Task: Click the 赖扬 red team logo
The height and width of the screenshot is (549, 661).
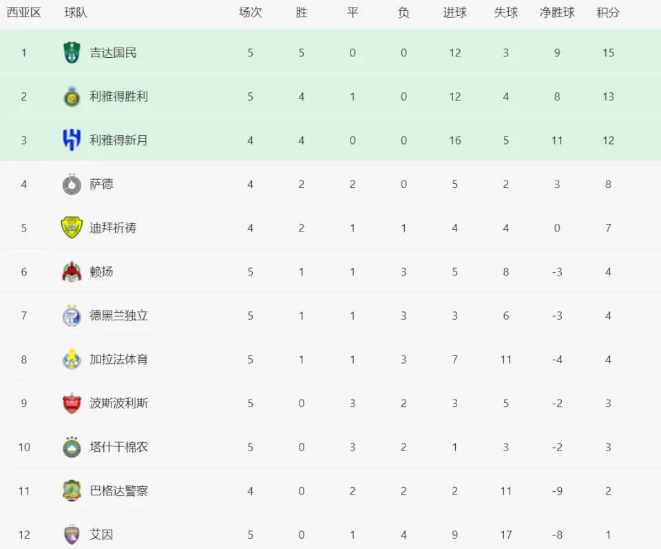Action: click(x=72, y=271)
